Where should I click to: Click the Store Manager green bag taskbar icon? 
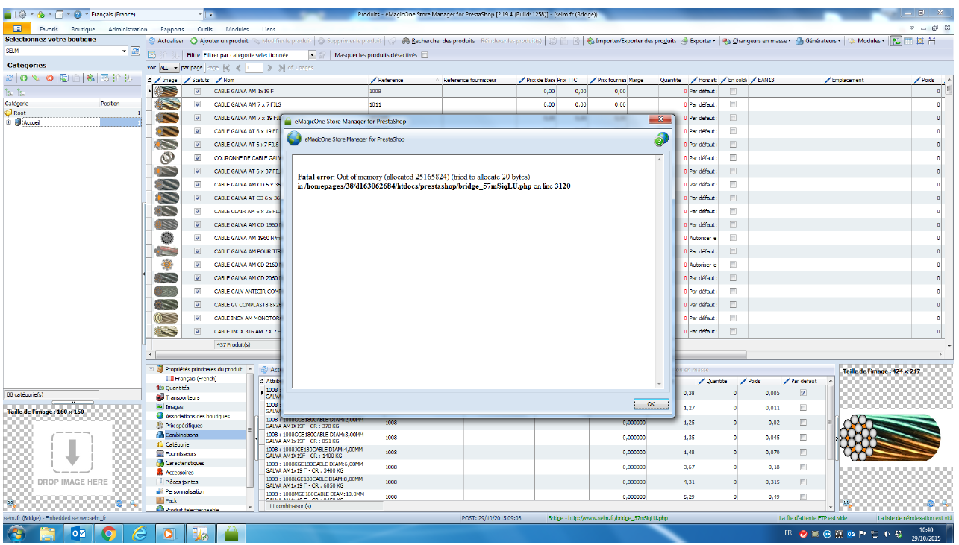(231, 534)
